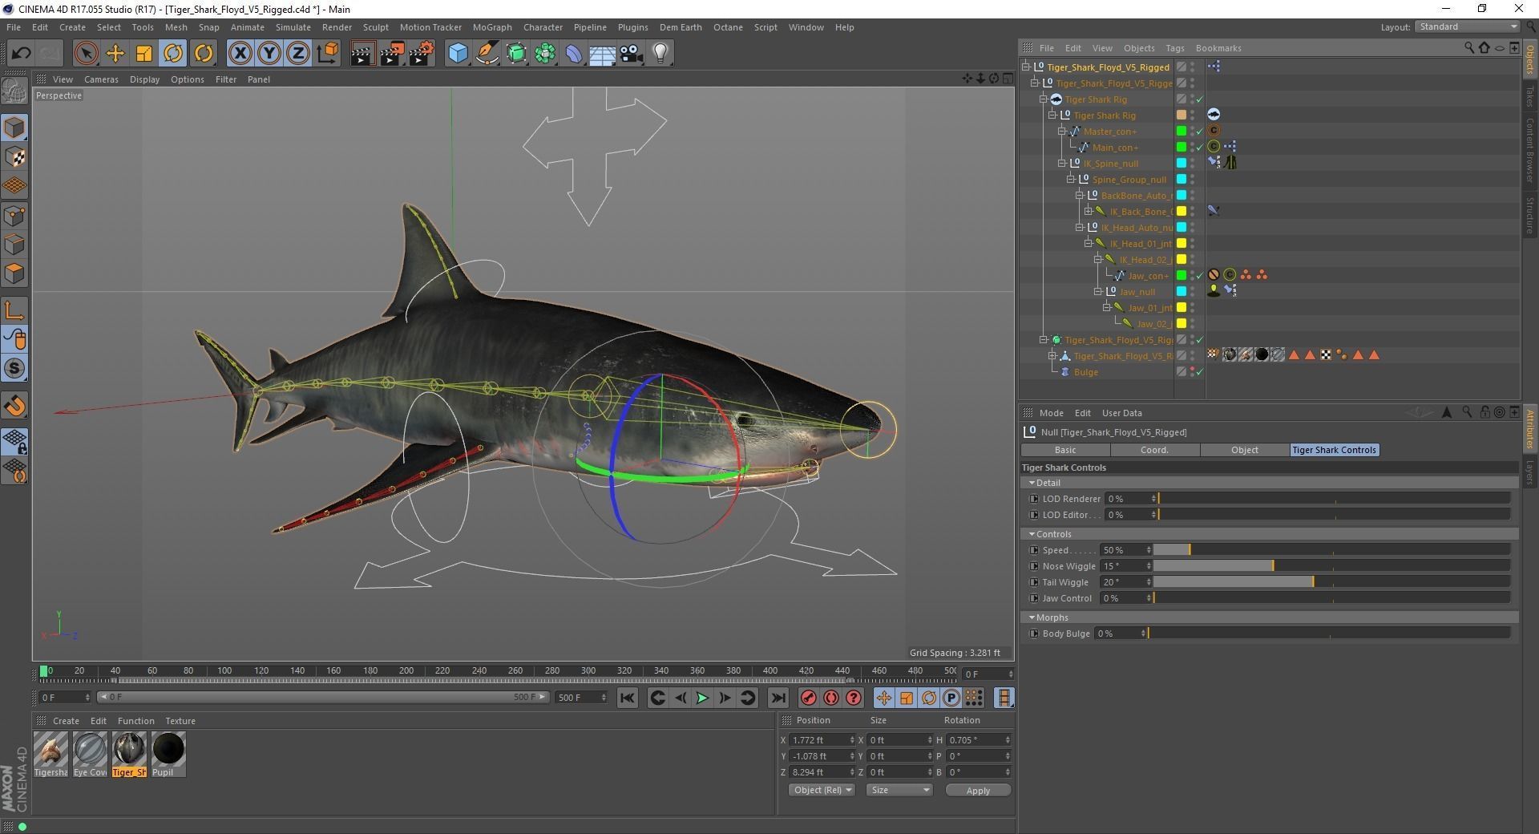Switch to Model mode
1539x834 pixels.
click(x=15, y=128)
